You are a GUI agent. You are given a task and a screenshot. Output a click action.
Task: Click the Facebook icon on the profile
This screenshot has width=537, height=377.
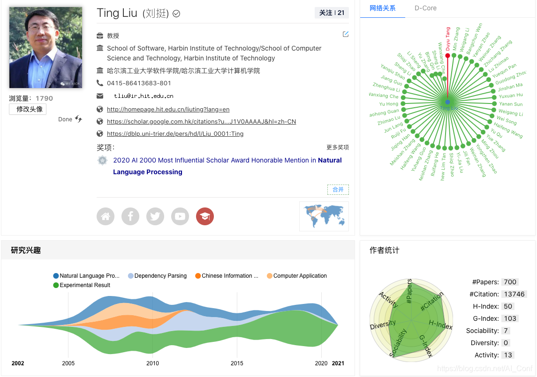coord(130,216)
